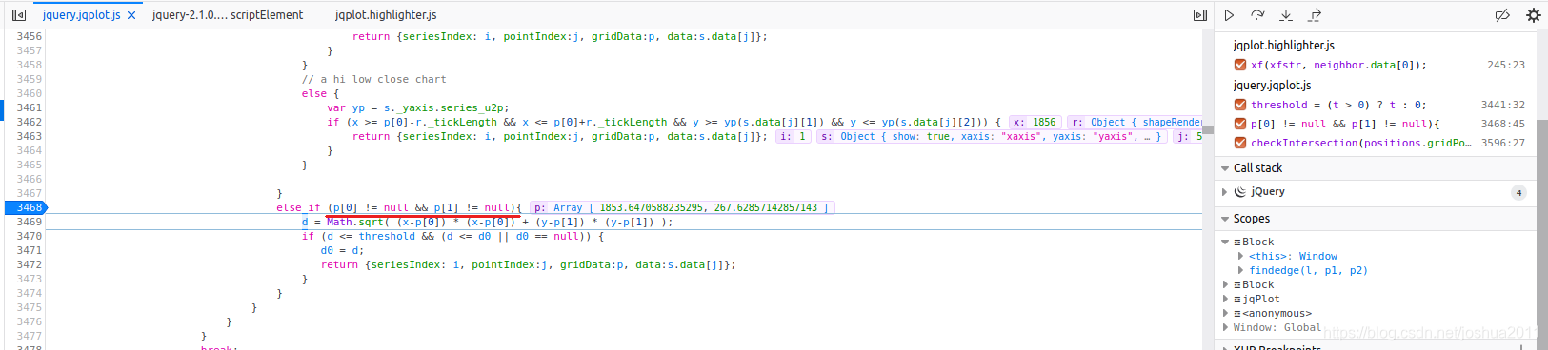Step into the function
1548x350 pixels.
[x=1285, y=15]
